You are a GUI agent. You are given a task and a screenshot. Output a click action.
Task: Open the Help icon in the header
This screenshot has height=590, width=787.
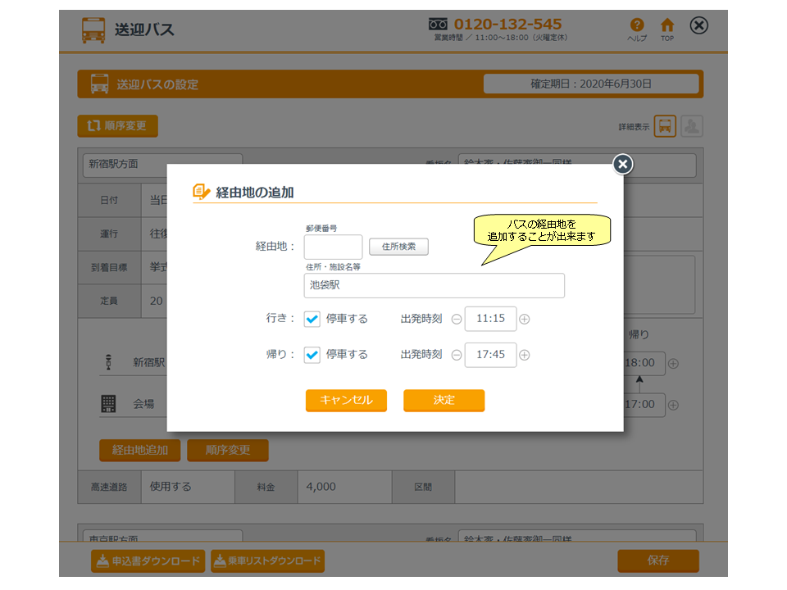tap(637, 26)
